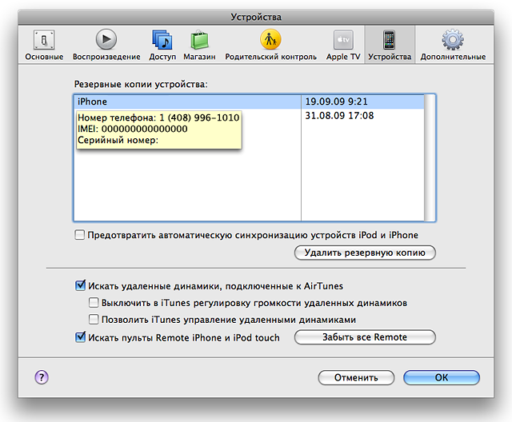Click Удалить резервную копию button
Screen dimensions: 512x422
pos(365,253)
